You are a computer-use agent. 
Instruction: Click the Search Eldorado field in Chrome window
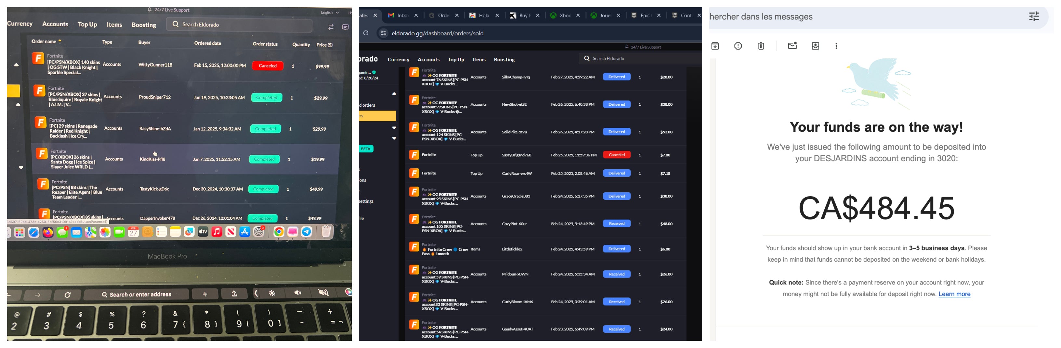(x=640, y=58)
